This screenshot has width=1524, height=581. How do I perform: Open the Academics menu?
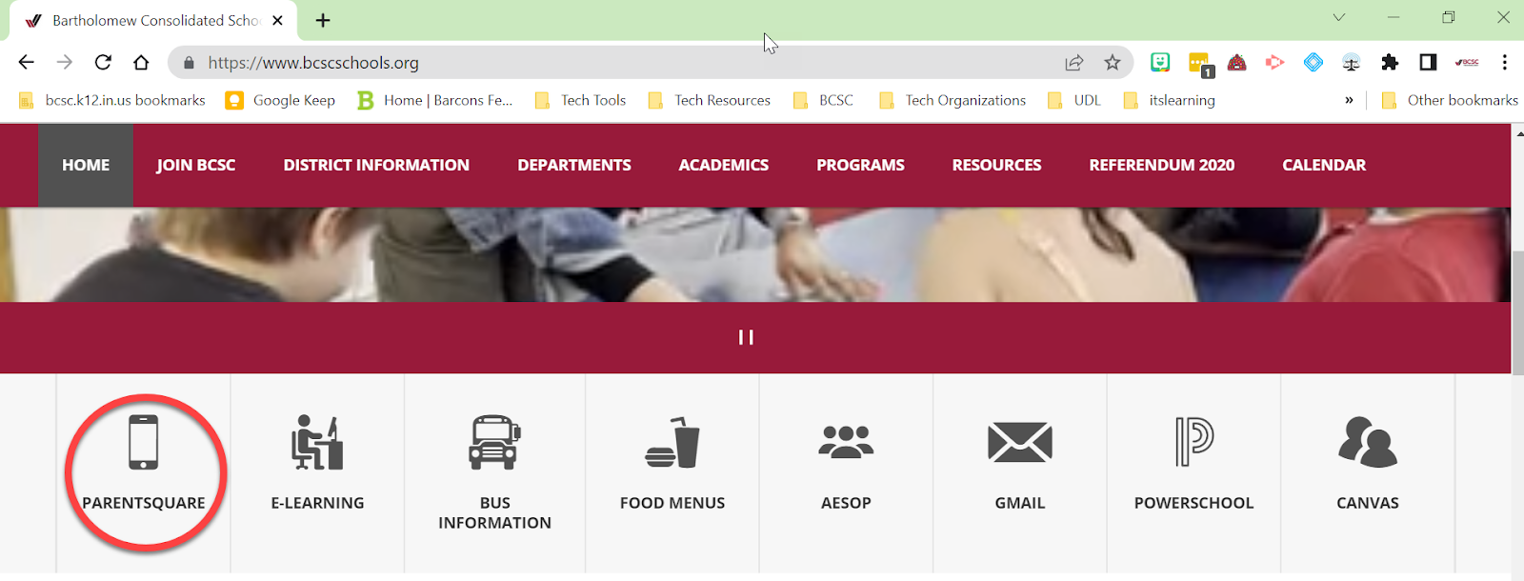point(724,165)
